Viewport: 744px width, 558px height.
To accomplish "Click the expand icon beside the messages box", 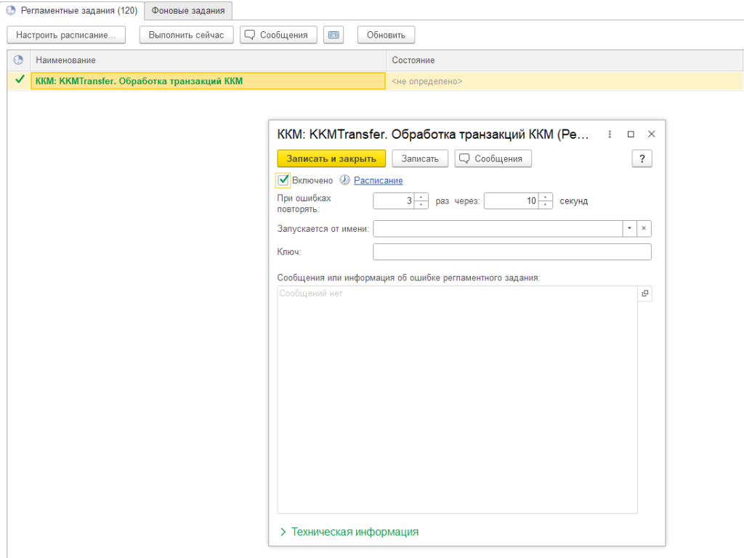I will [644, 294].
